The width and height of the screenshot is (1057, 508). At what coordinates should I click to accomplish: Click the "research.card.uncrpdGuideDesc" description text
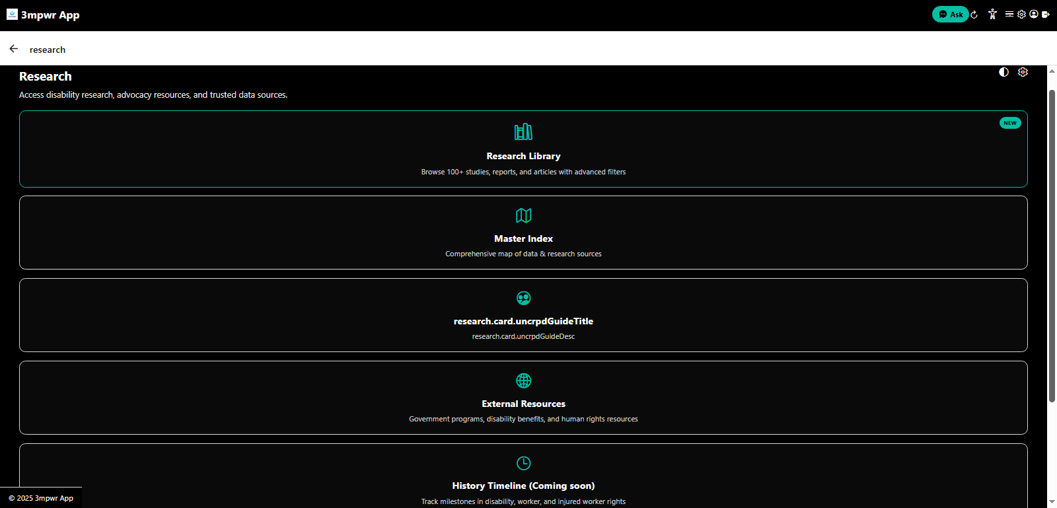(x=523, y=336)
